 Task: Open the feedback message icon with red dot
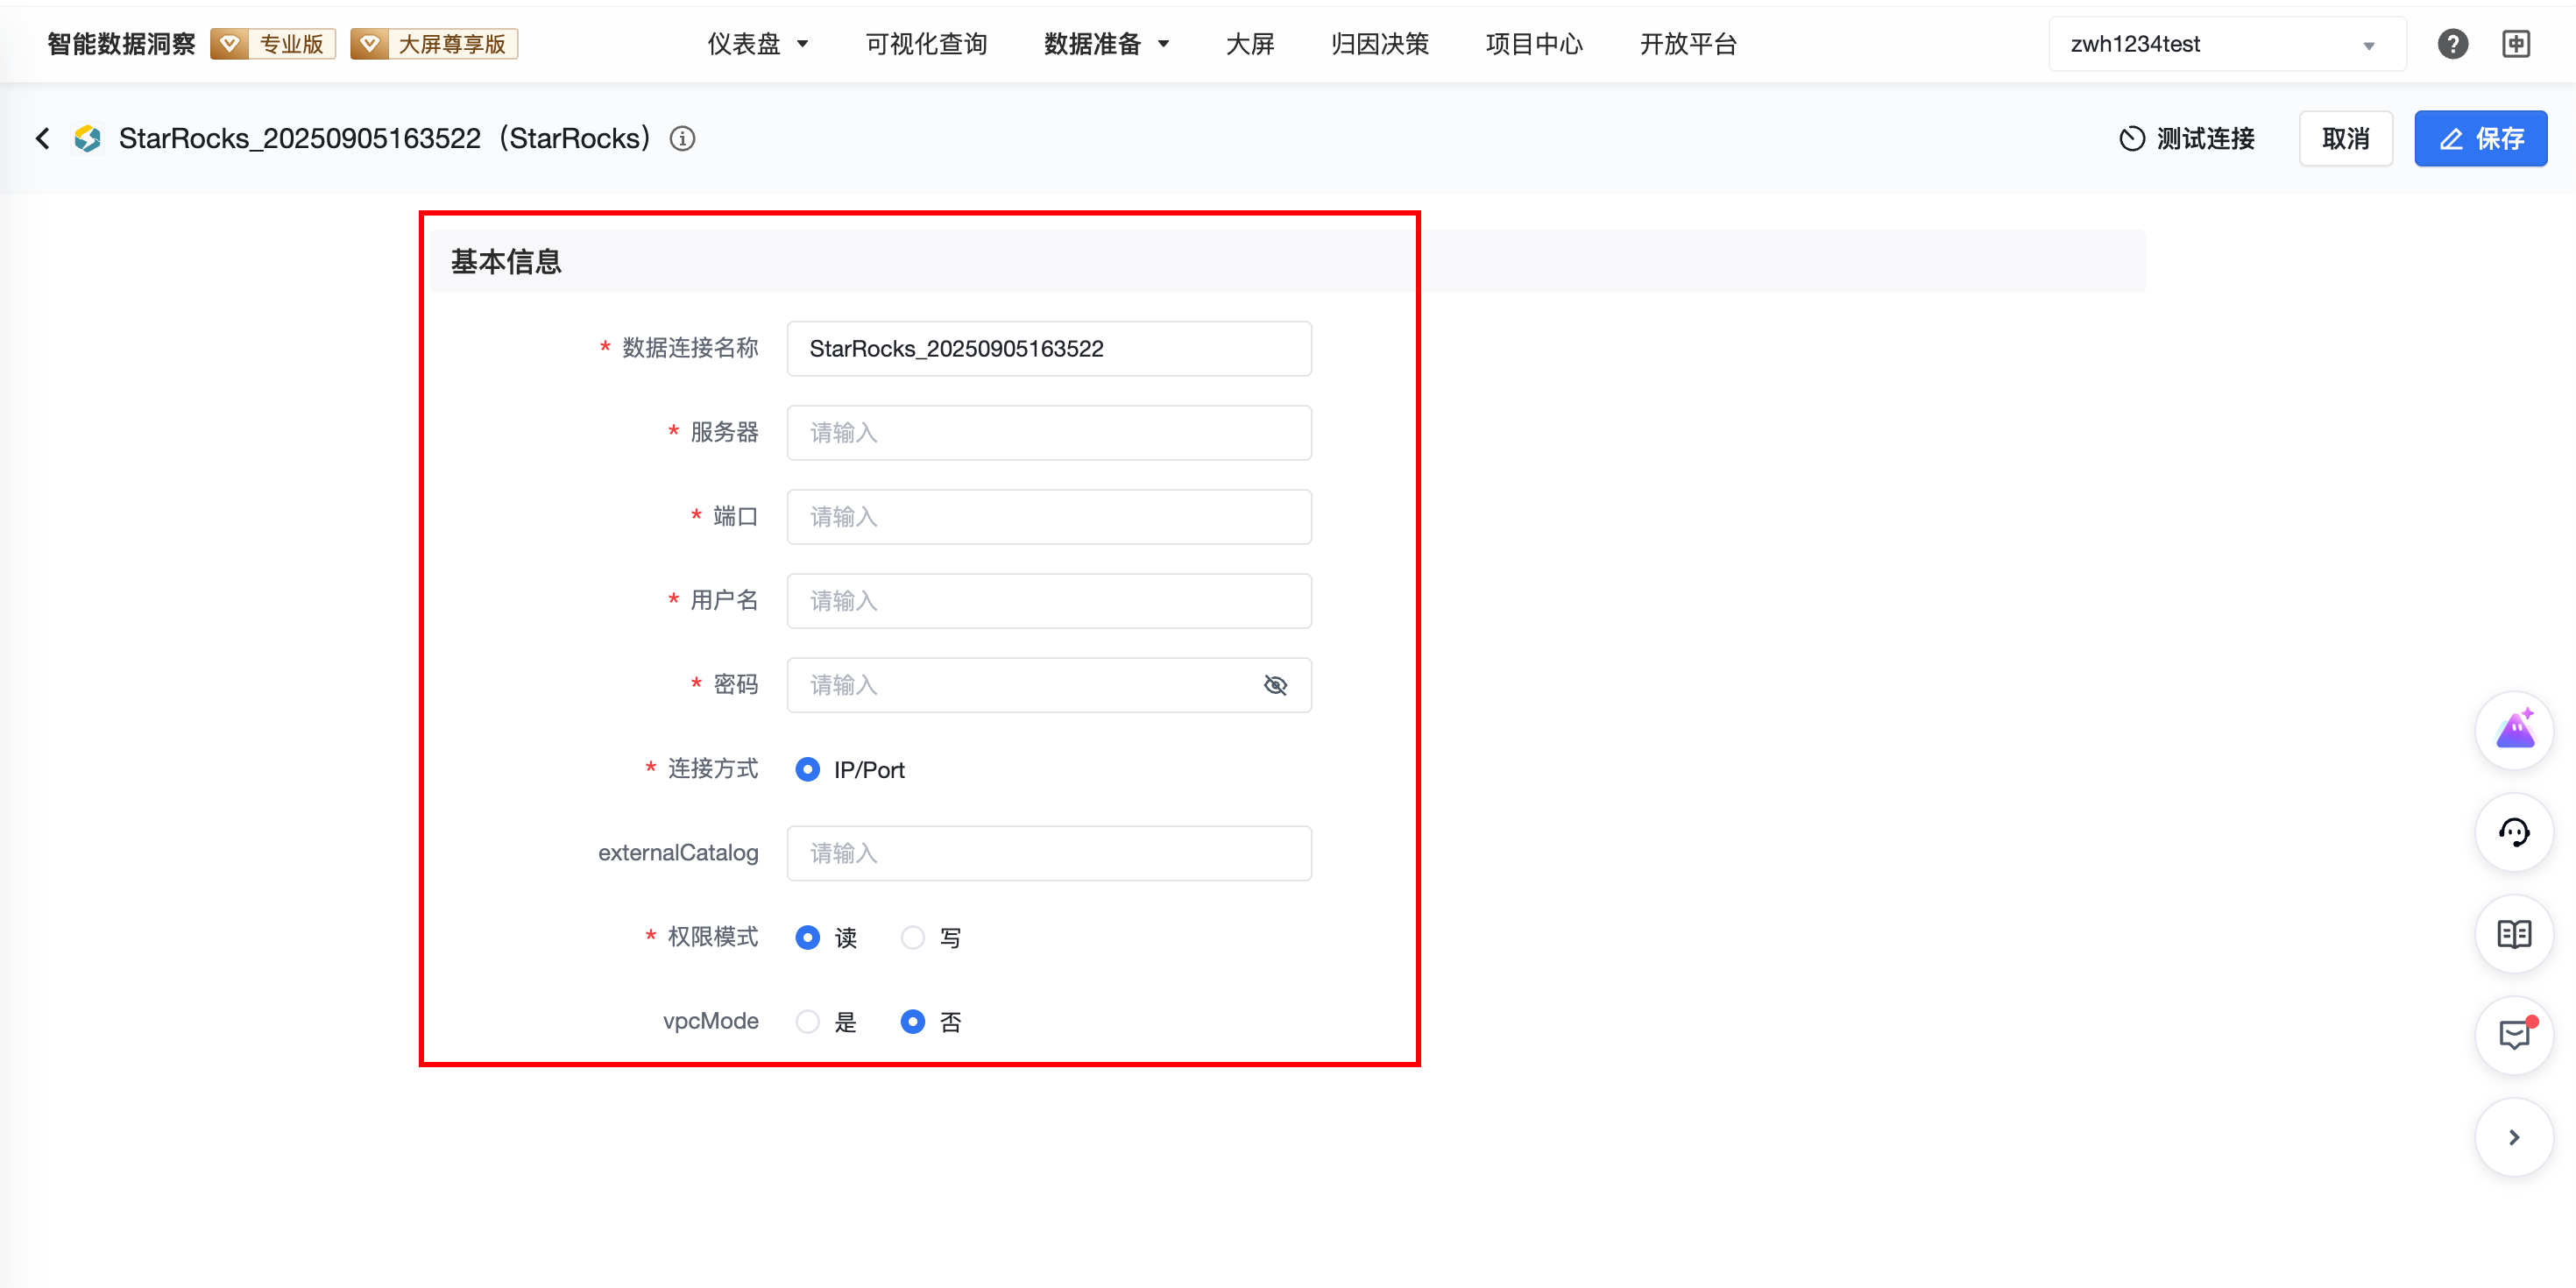pos(2514,1035)
